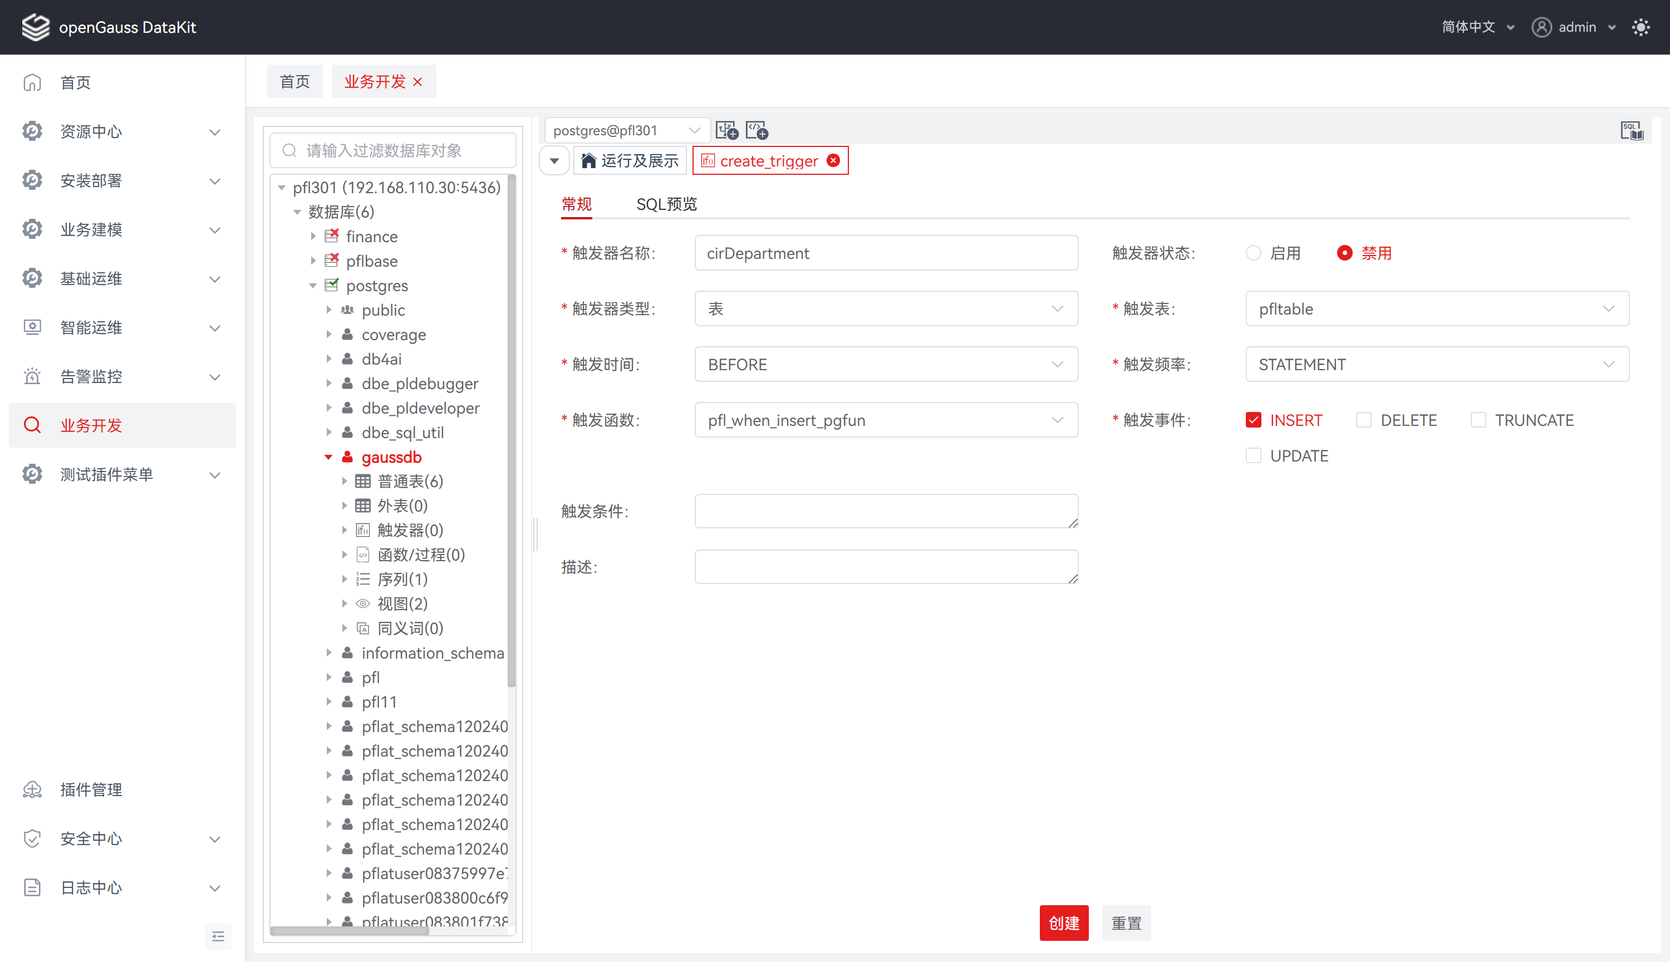The height and width of the screenshot is (962, 1670).
Task: Click the 序列(1) list icon in tree
Action: [x=363, y=579]
